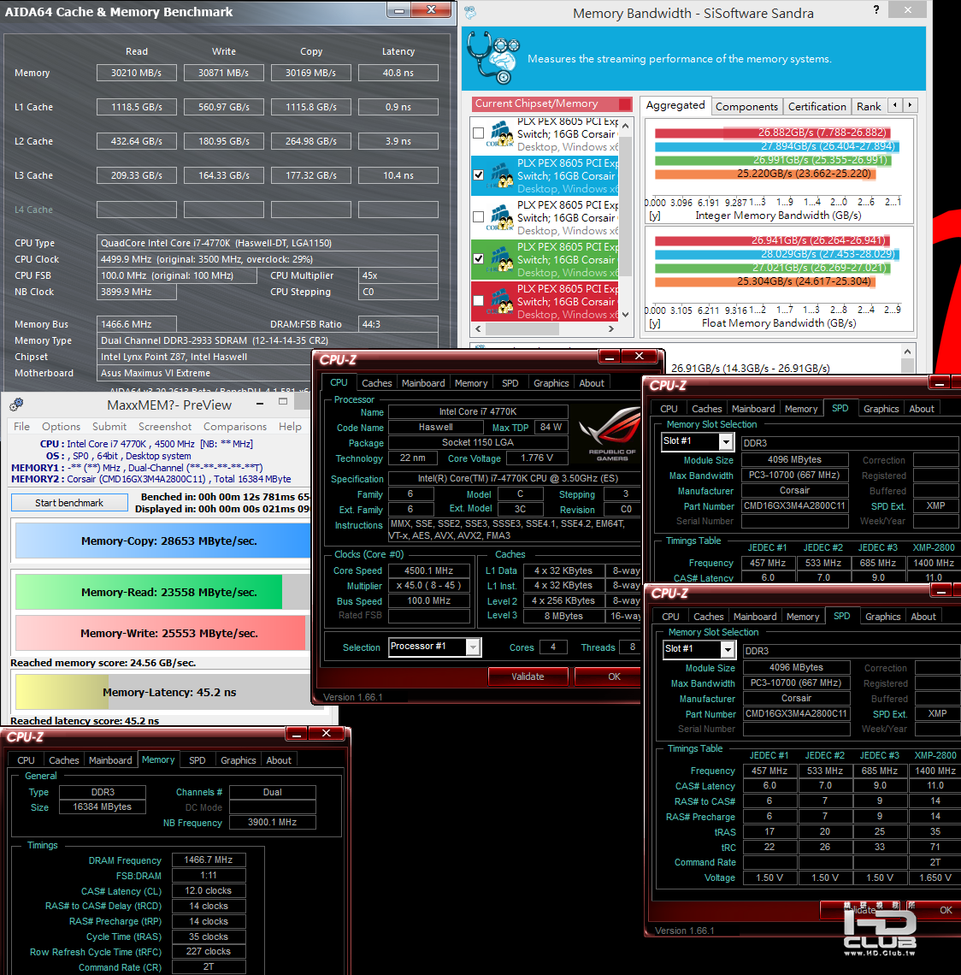This screenshot has height=975, width=961.
Task: Click the Memory Read field showing 30210 MB/s
Action: coord(136,73)
